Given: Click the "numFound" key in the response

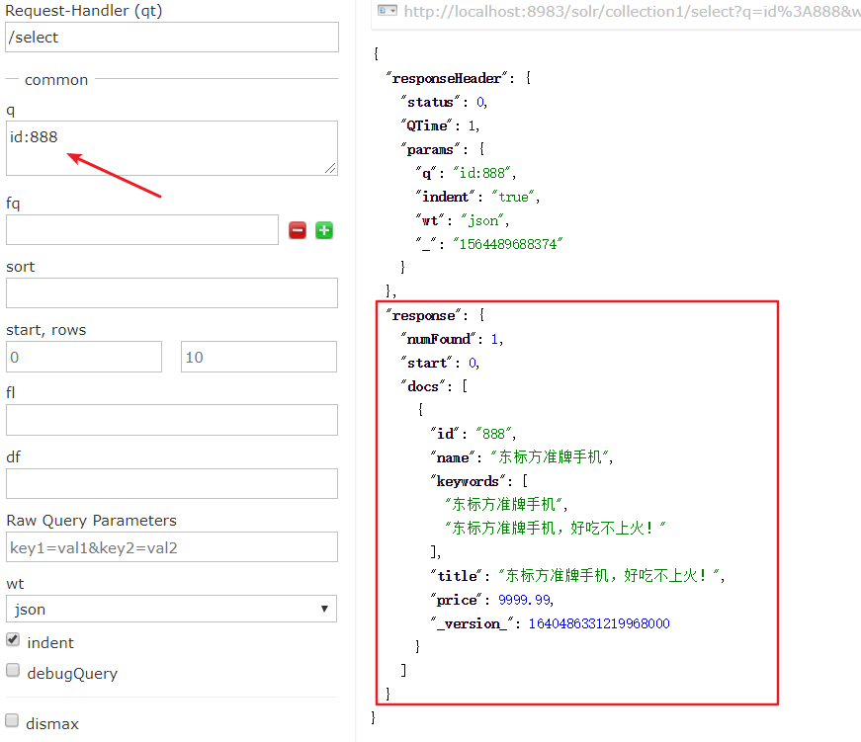Looking at the screenshot, I should (439, 339).
